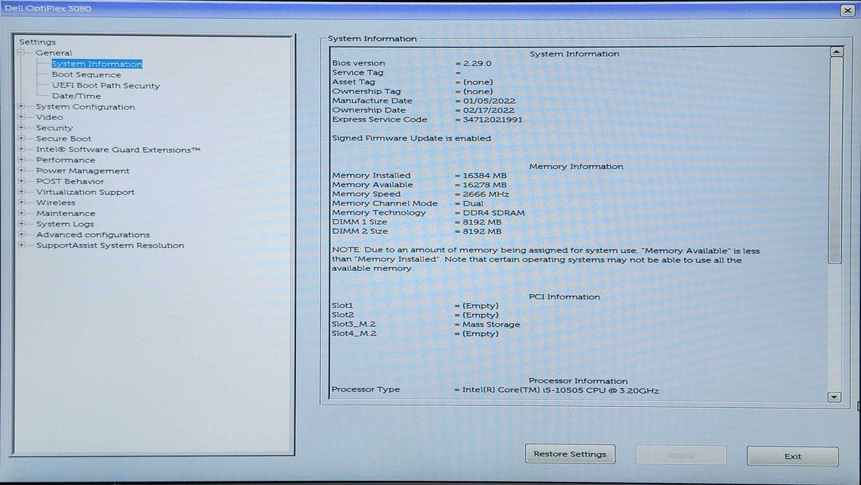Viewport: 861px width, 485px height.
Task: Expand Intel Software Guard Extensions node
Action: tap(21, 150)
